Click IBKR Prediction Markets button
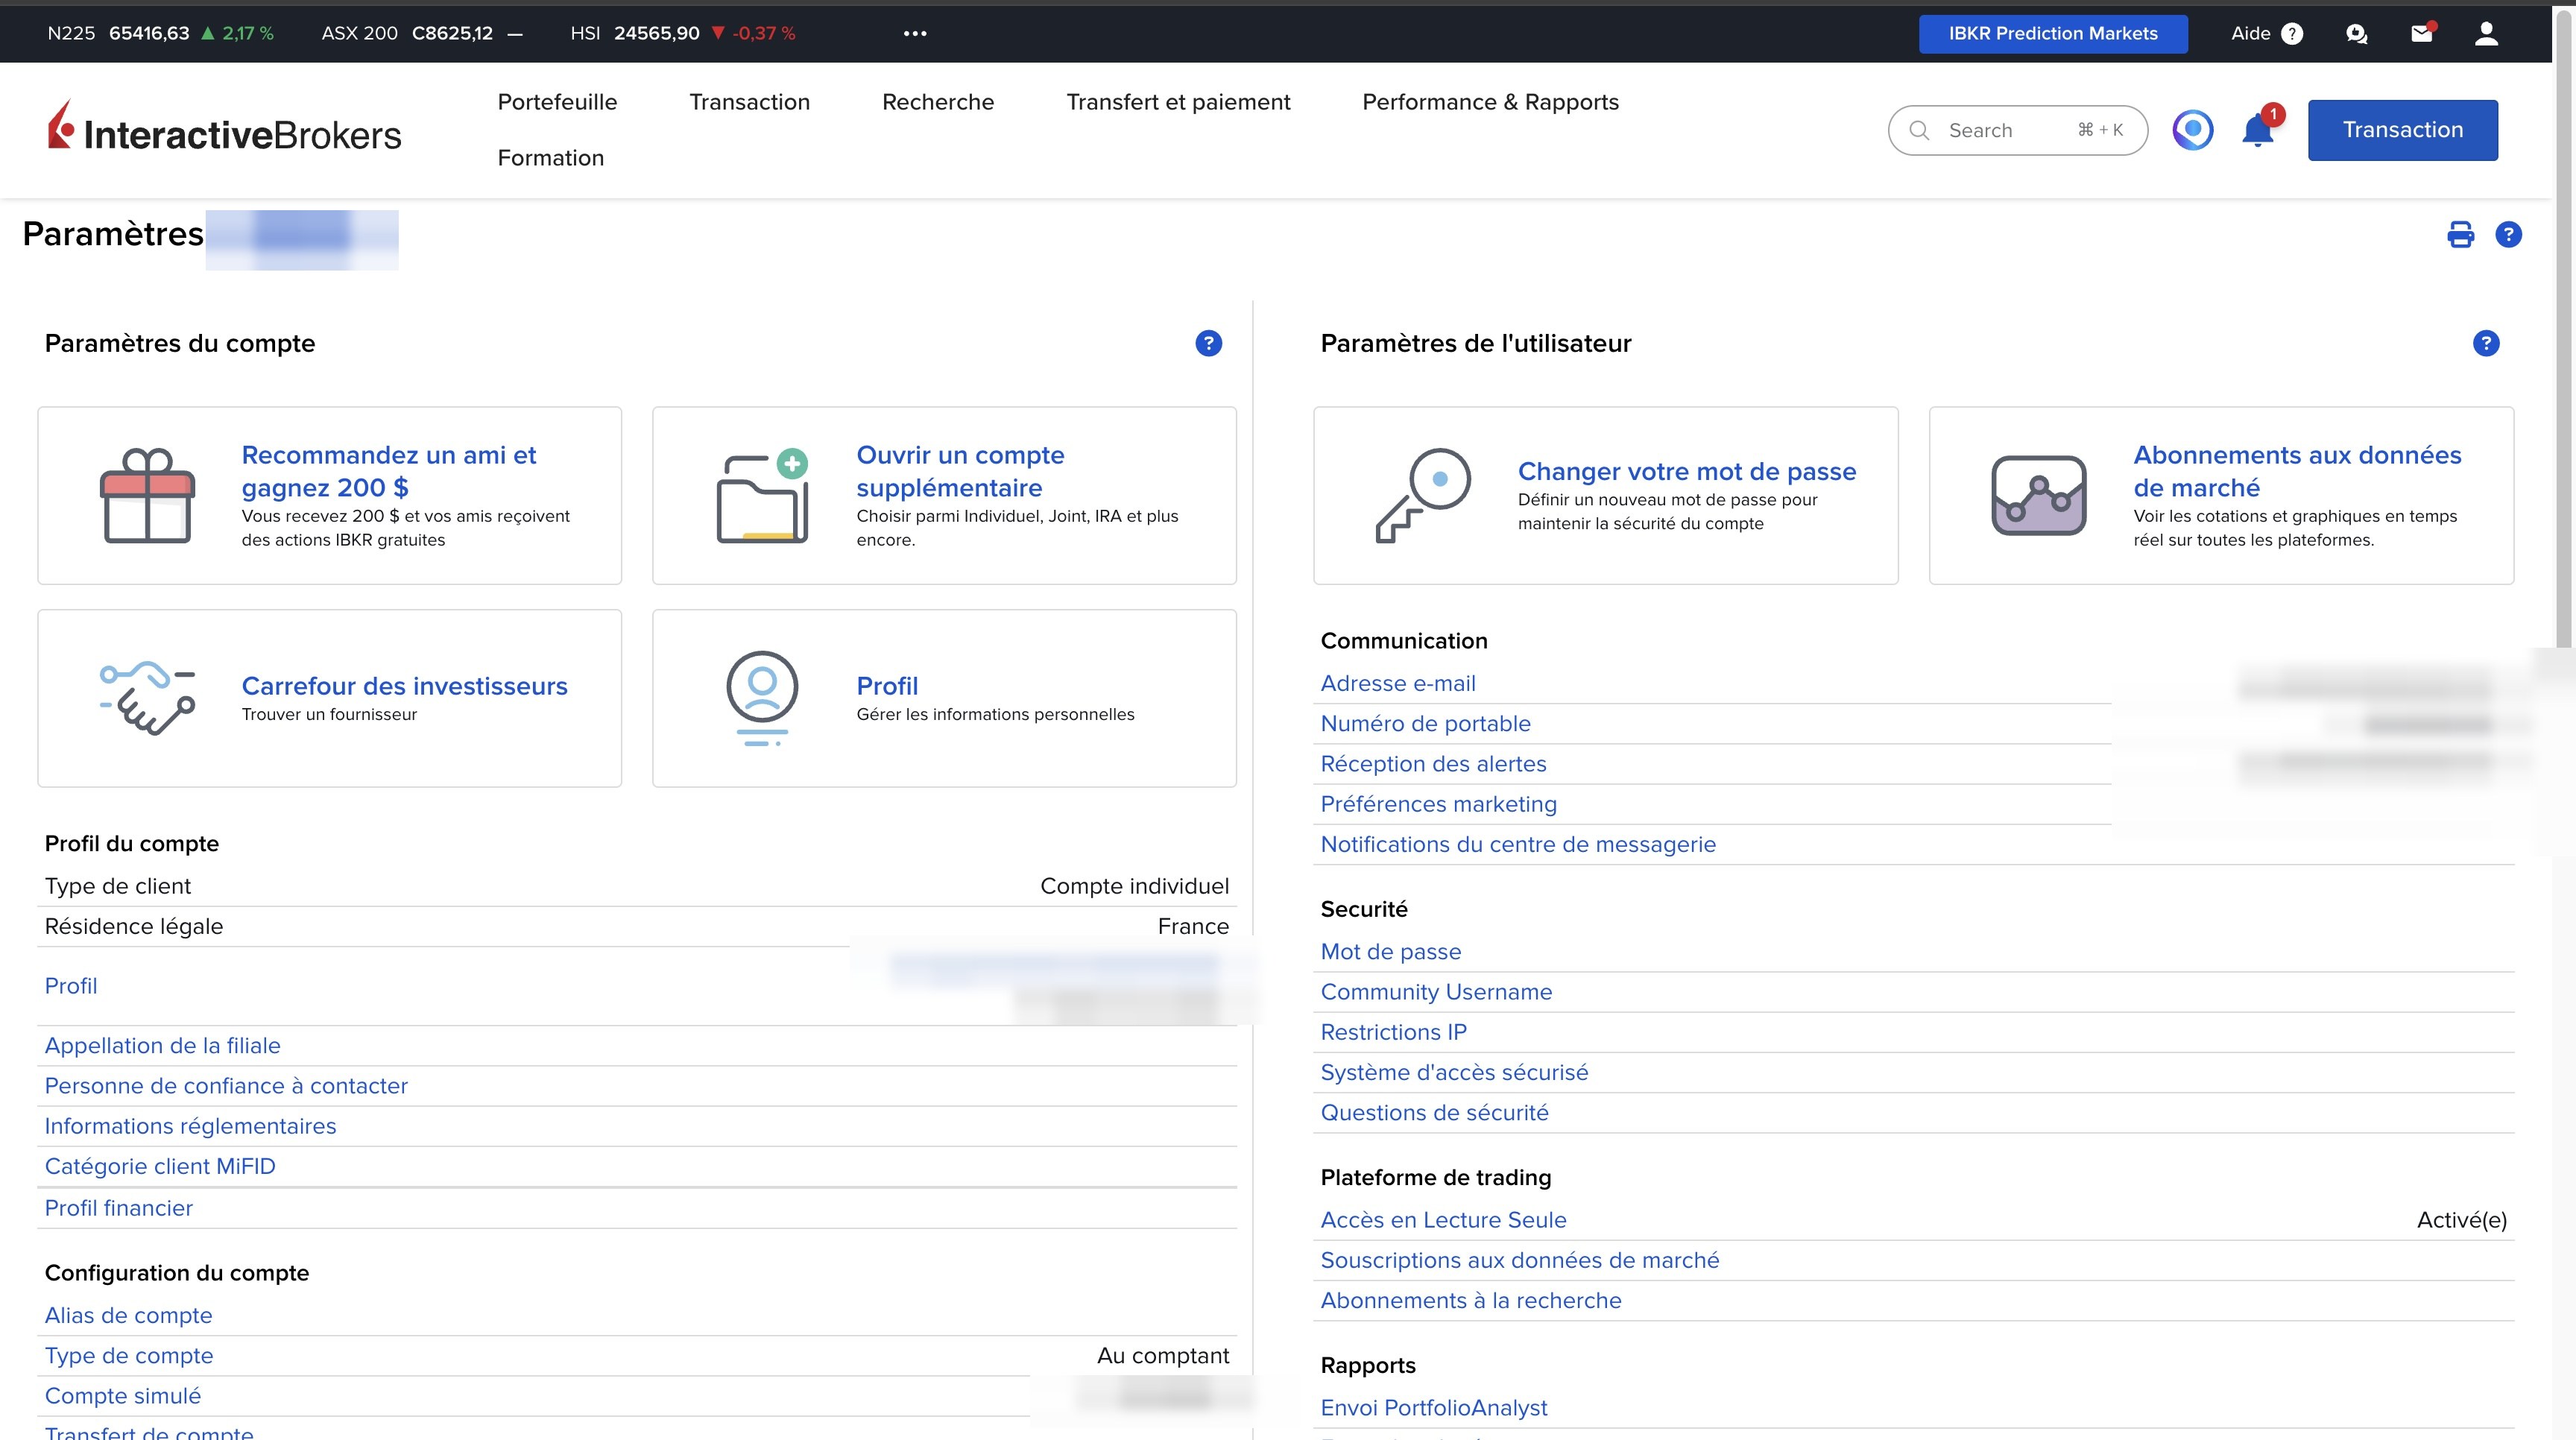The width and height of the screenshot is (2576, 1440). tap(2053, 34)
